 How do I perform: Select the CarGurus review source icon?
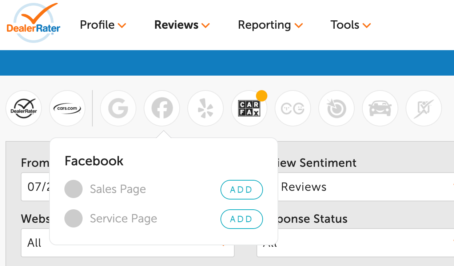(293, 108)
